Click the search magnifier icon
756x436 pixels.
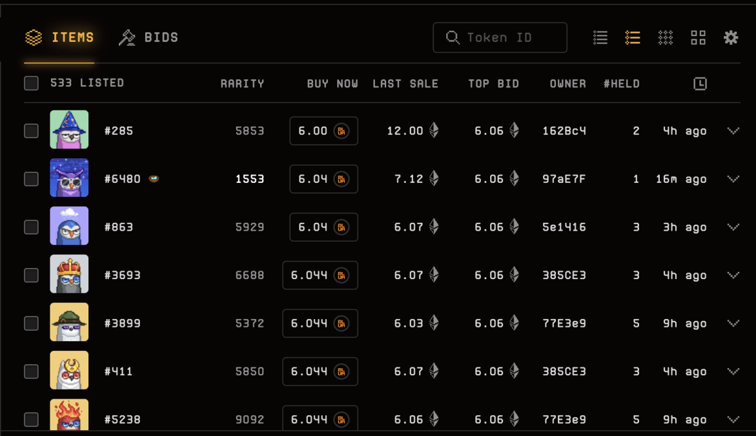tap(453, 37)
